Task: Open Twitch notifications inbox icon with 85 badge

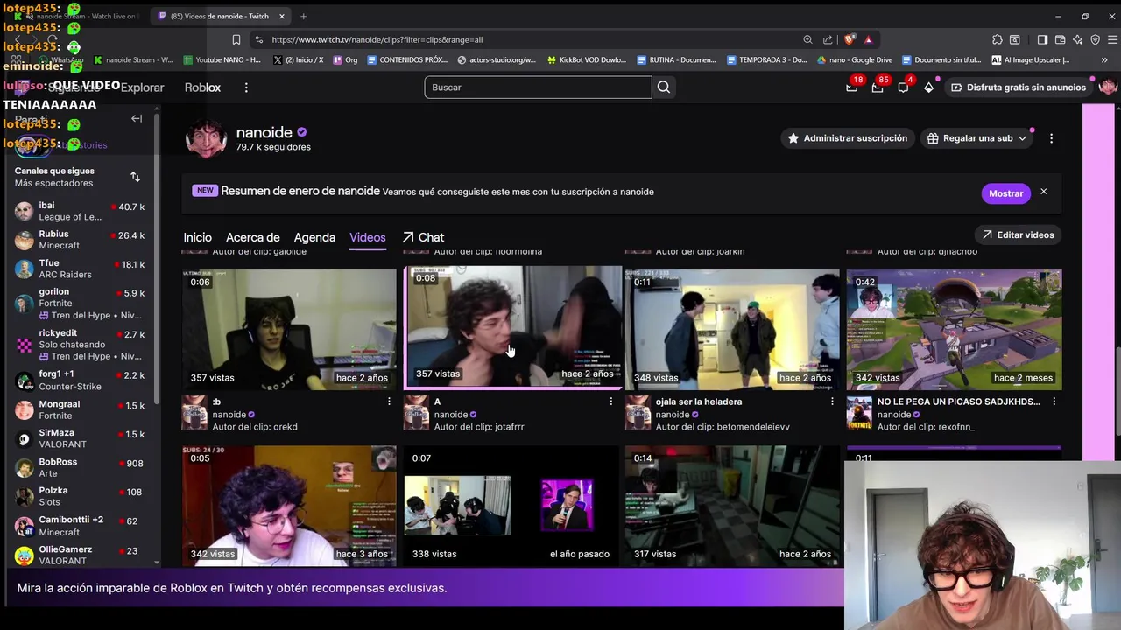Action: click(x=878, y=87)
